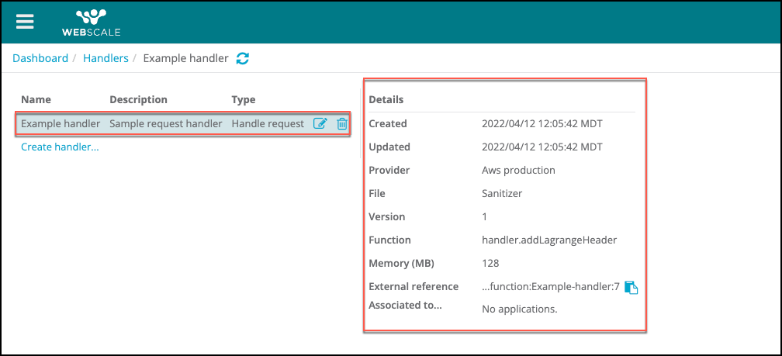Copy the external reference to clipboard
The width and height of the screenshot is (782, 356).
(631, 287)
